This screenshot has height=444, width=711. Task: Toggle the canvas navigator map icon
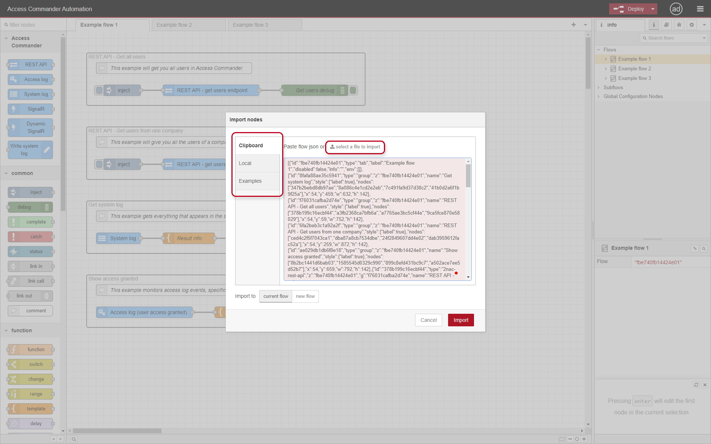(x=561, y=439)
